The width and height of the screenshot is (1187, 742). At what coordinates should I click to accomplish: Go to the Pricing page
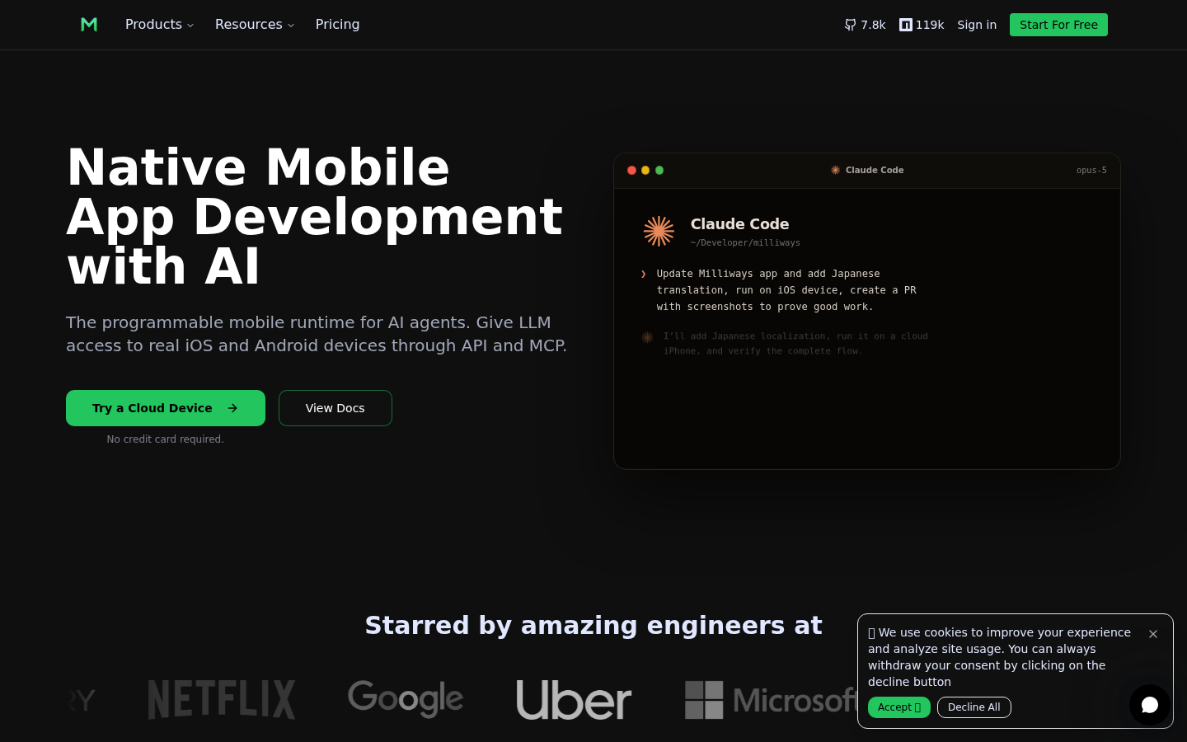[338, 25]
